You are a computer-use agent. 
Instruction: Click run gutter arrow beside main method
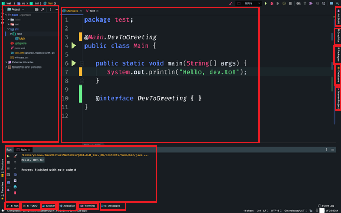click(74, 63)
